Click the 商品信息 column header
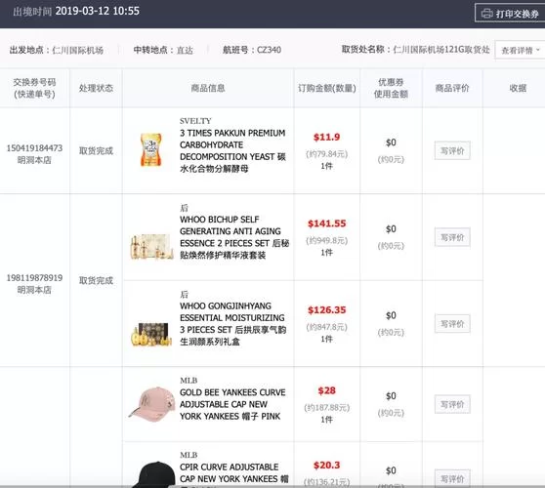545x488 pixels. (208, 88)
